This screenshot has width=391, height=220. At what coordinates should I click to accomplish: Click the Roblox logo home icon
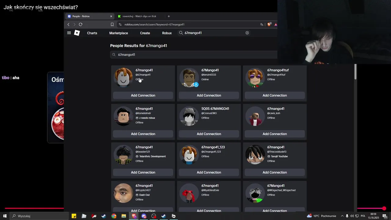click(77, 33)
